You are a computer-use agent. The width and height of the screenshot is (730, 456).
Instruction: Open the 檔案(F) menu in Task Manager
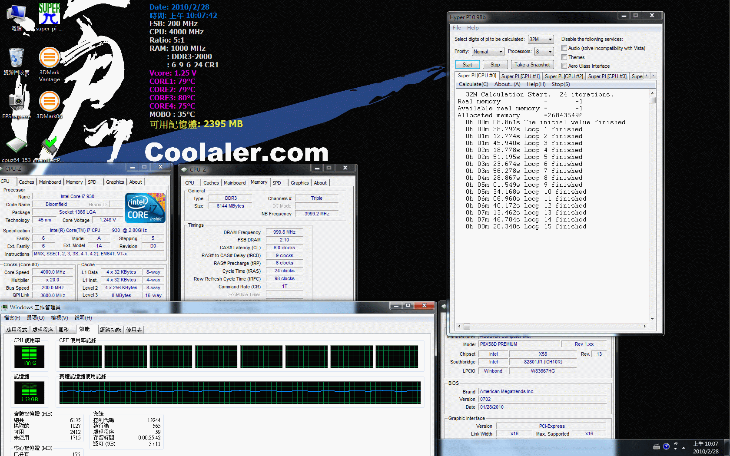click(12, 318)
